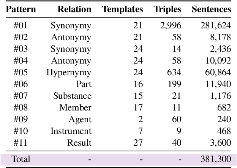This screenshot has height=168, width=237.
Task: Click the Templates column header
Action: [x=122, y=9]
